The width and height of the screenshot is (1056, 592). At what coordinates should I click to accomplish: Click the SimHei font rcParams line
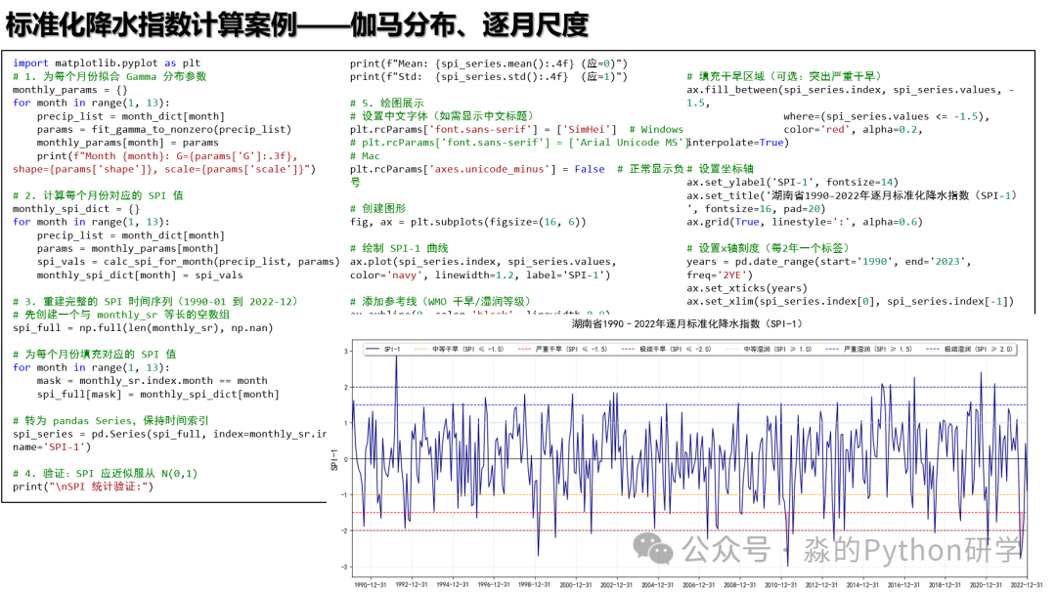[516, 129]
